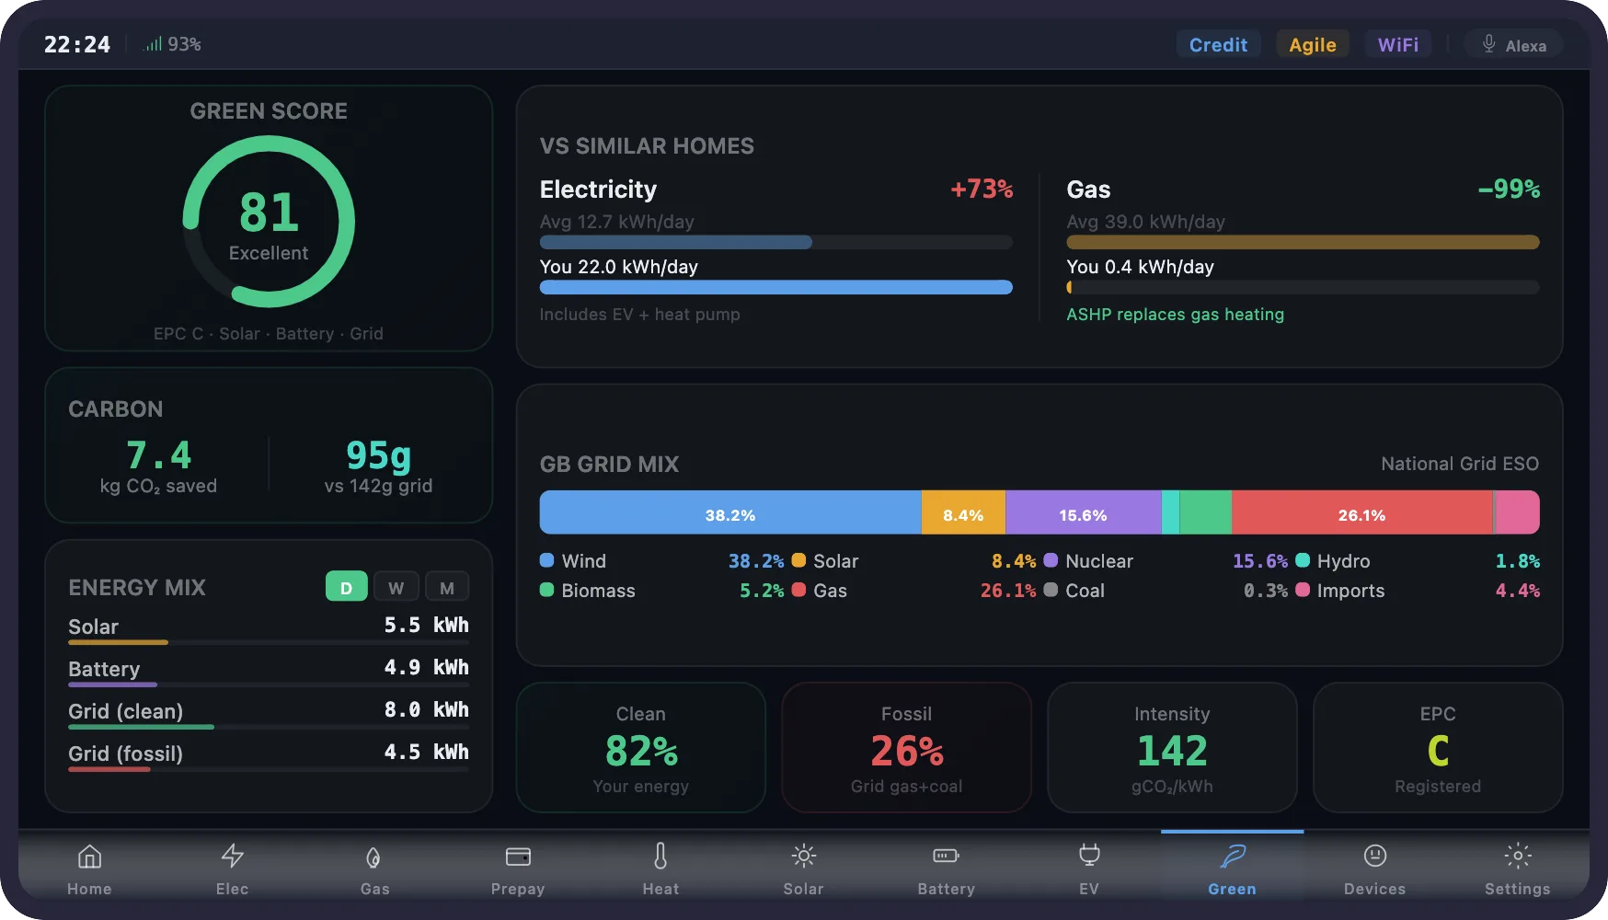Open the Credit indicator

[x=1218, y=43]
